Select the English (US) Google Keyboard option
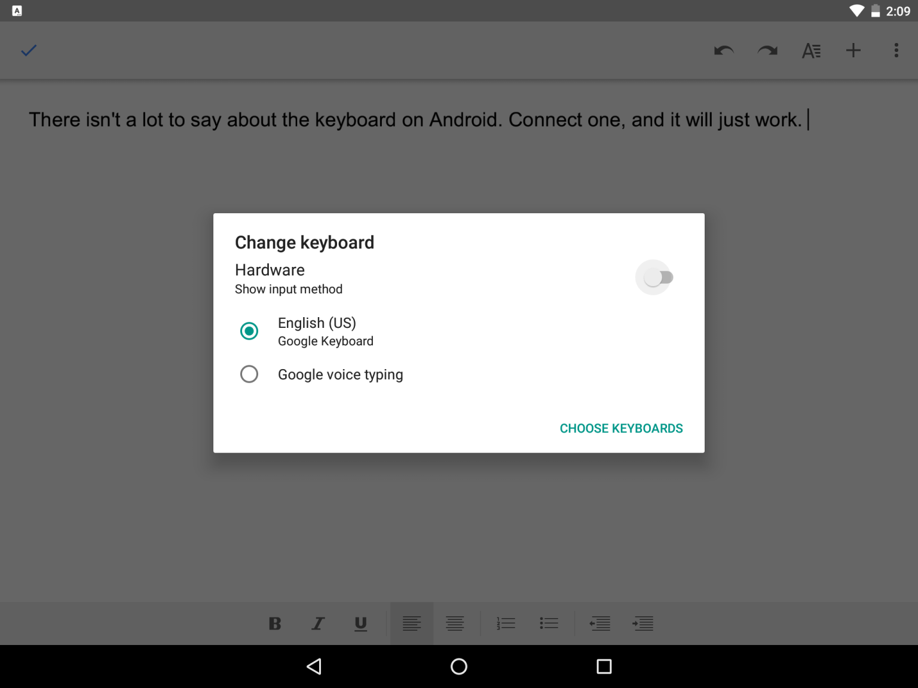Screen dimensions: 918x688 pos(249,330)
